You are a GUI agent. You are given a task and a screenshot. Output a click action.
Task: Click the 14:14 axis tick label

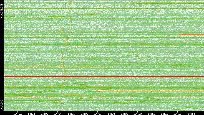tap(191, 114)
